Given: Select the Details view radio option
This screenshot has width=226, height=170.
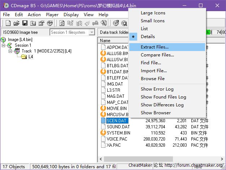Looking at the screenshot, I should coord(147,37).
